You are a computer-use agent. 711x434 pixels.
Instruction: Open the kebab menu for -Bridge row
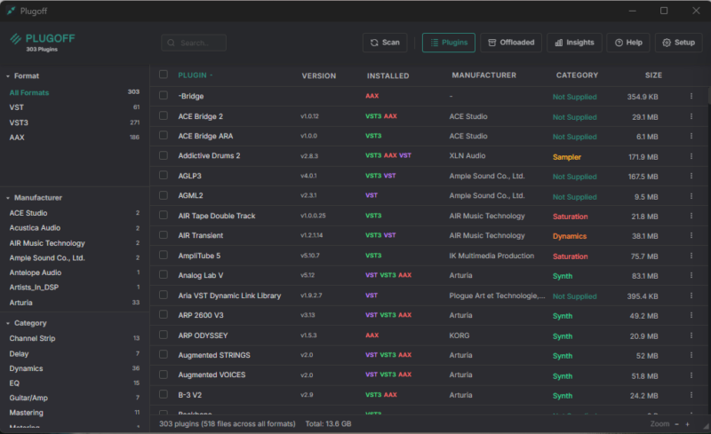pos(691,96)
